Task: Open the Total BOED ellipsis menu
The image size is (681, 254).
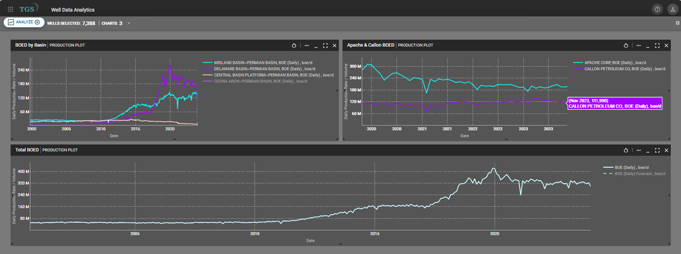Action: (x=639, y=150)
